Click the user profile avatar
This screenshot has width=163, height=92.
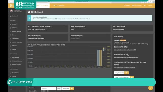(x=11, y=11)
